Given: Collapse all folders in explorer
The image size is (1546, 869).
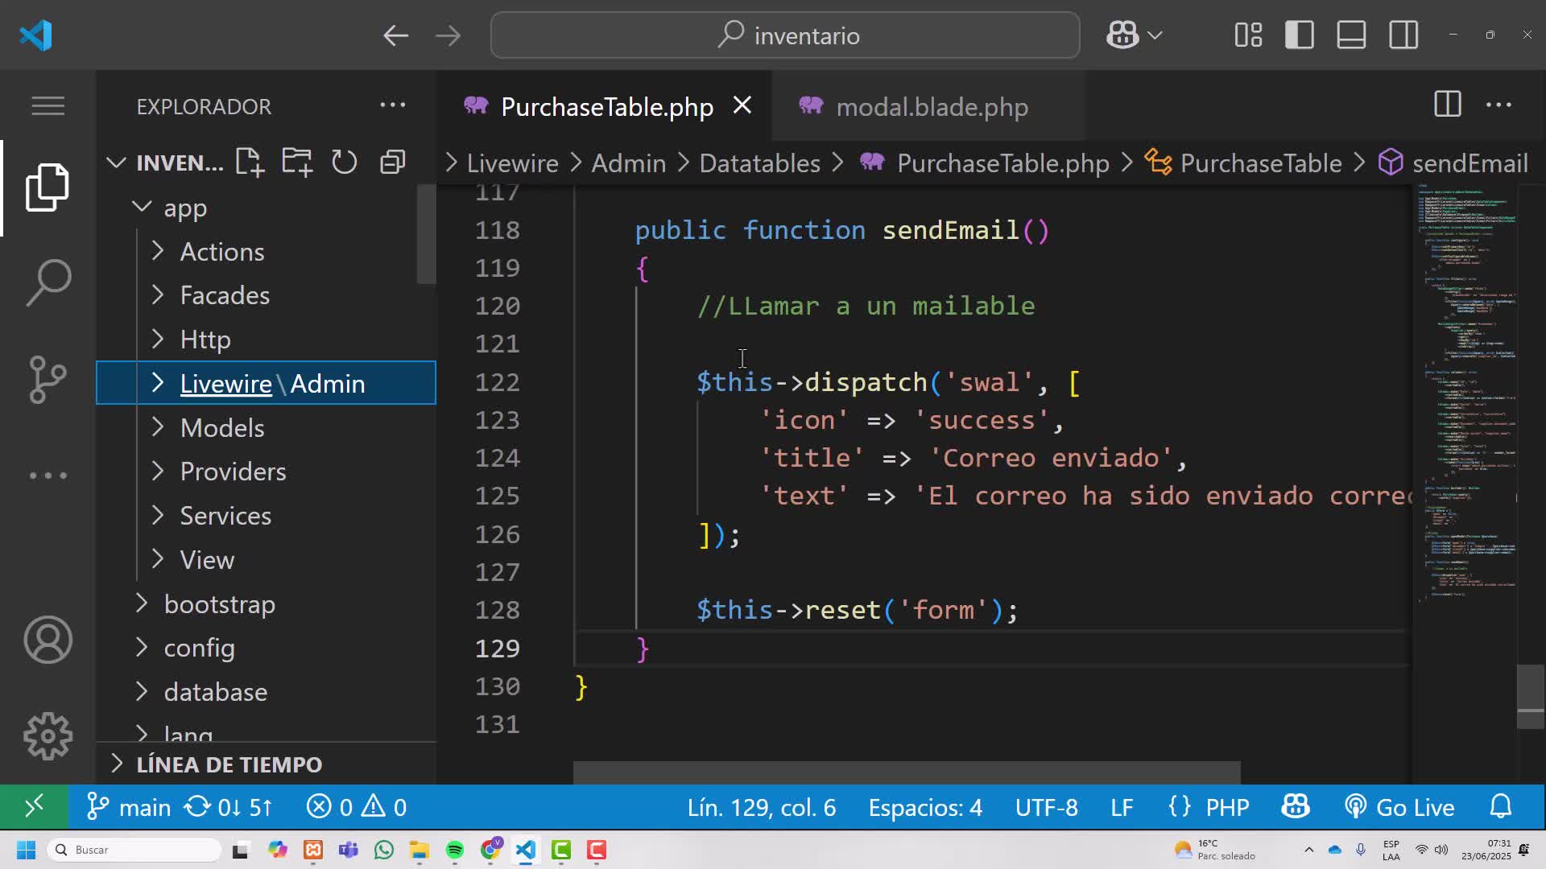Looking at the screenshot, I should pyautogui.click(x=392, y=163).
